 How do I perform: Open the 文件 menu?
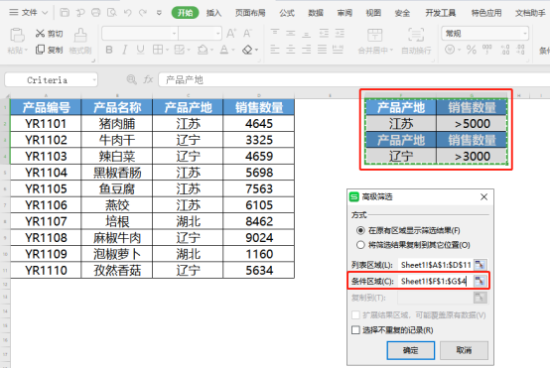click(29, 13)
